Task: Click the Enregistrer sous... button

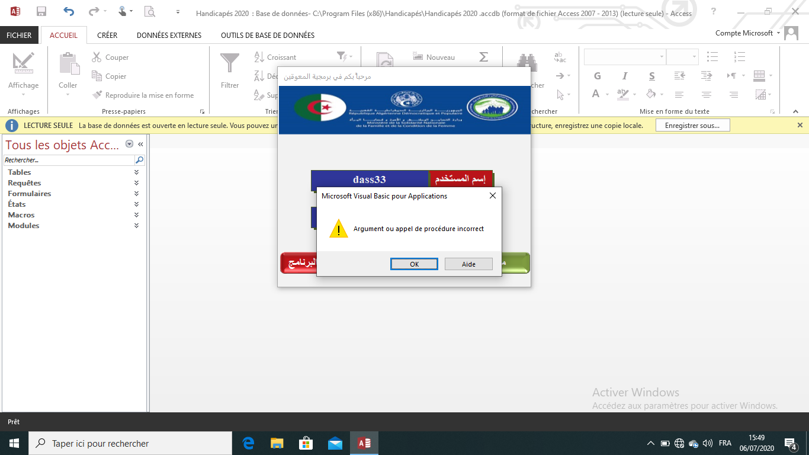Action: tap(692, 126)
